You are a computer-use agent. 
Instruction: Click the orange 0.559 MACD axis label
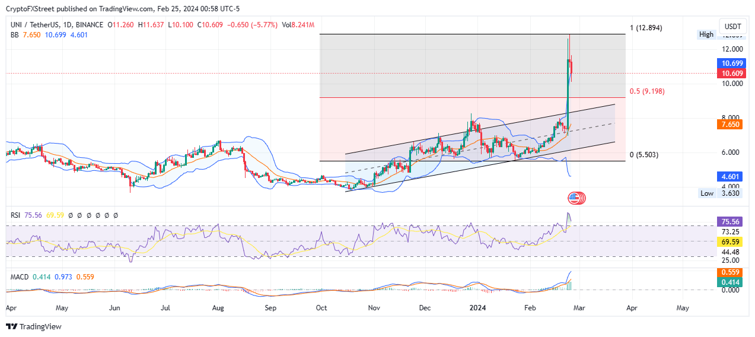(x=729, y=274)
